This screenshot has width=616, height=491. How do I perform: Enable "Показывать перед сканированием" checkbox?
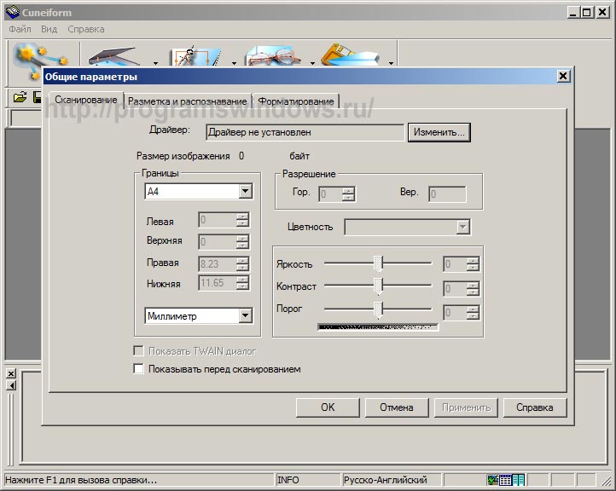click(139, 369)
